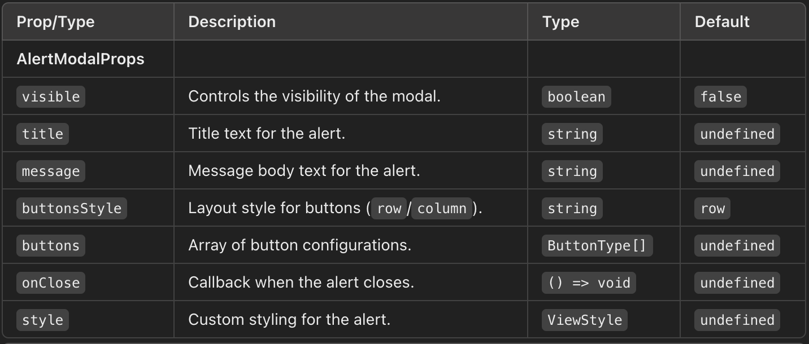The height and width of the screenshot is (344, 809).
Task: Select the ViewStyle type tag
Action: pos(585,320)
